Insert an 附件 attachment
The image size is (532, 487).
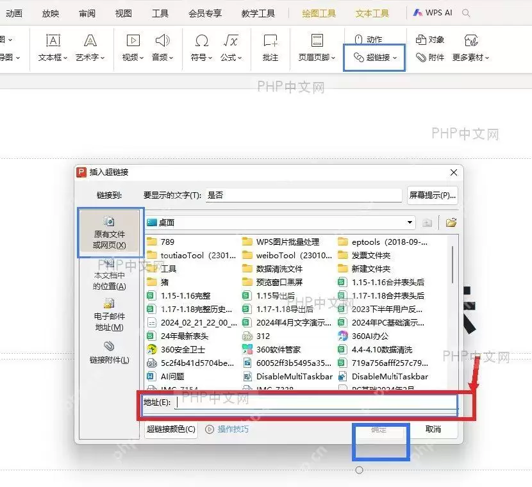[430, 57]
